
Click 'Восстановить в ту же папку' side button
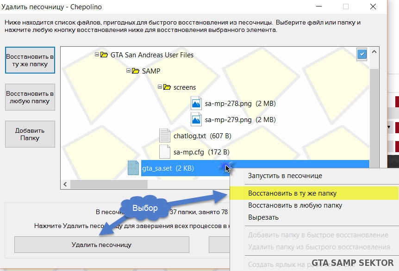click(x=30, y=60)
